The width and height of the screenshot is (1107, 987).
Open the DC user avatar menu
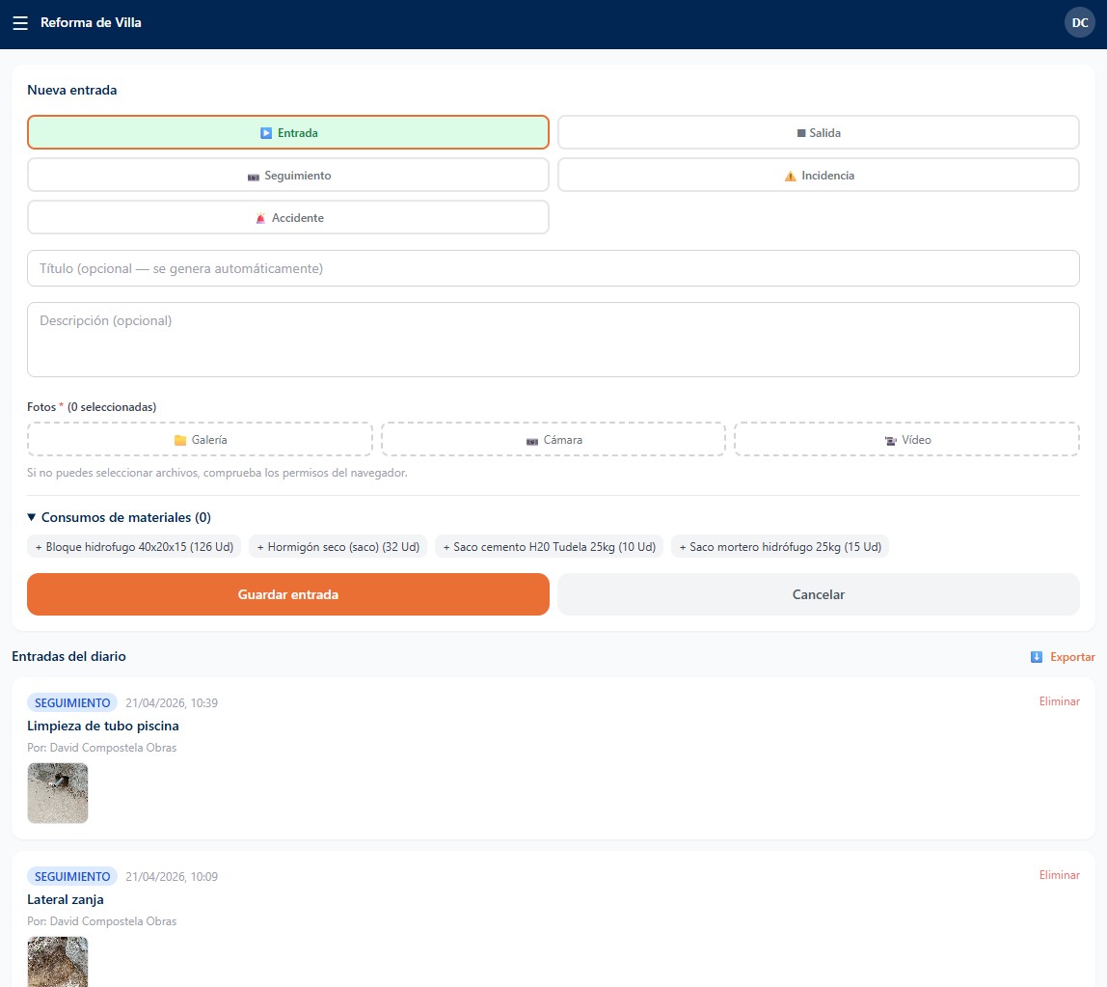pos(1079,22)
